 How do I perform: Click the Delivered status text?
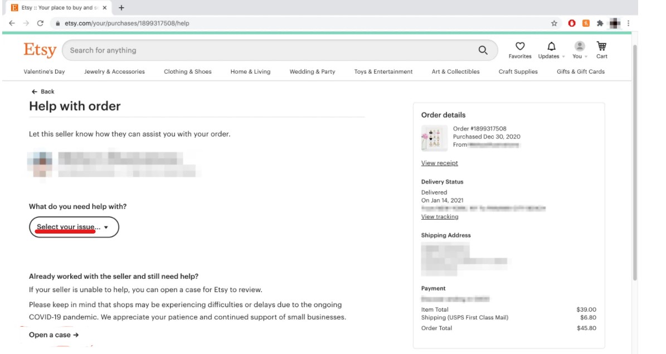tap(434, 192)
